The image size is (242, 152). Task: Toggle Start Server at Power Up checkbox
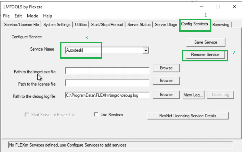pyautogui.click(x=27, y=115)
